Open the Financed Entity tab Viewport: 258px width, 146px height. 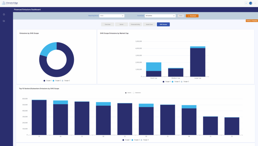135,24
